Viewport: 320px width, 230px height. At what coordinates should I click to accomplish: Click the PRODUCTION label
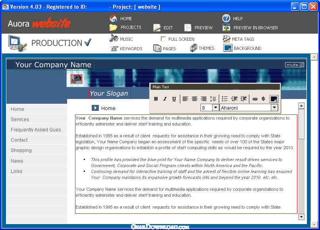pyautogui.click(x=57, y=43)
